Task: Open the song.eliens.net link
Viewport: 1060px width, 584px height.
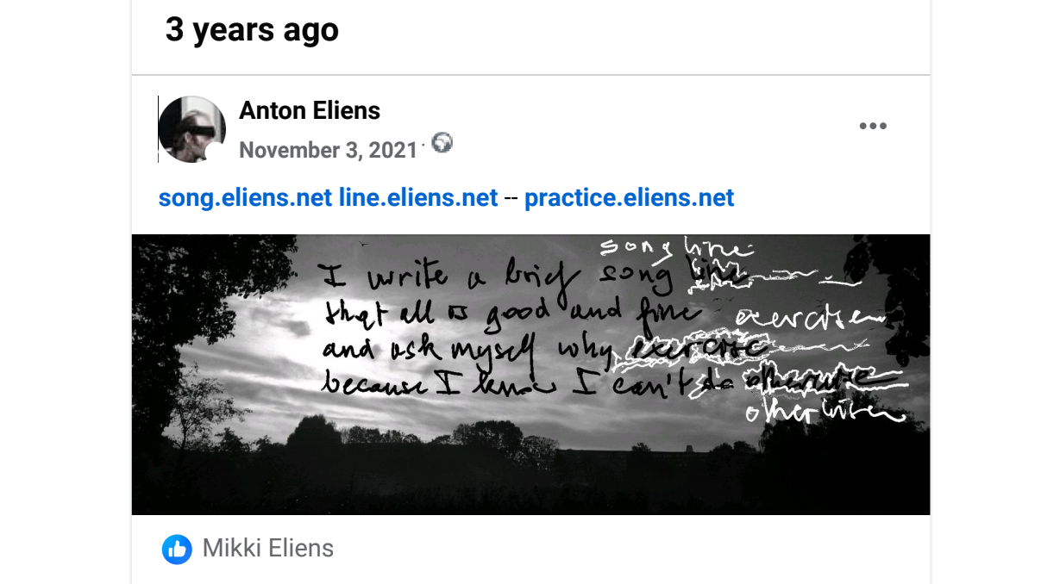Action: point(245,198)
